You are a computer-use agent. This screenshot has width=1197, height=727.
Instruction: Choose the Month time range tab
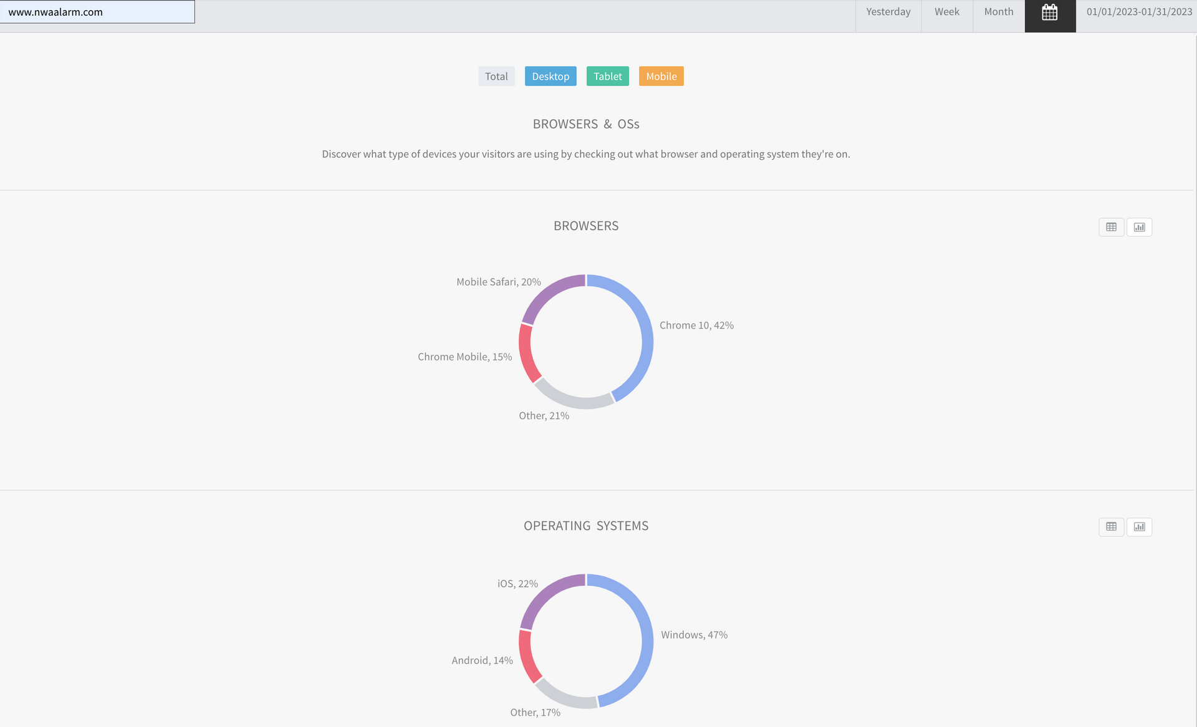click(x=998, y=12)
